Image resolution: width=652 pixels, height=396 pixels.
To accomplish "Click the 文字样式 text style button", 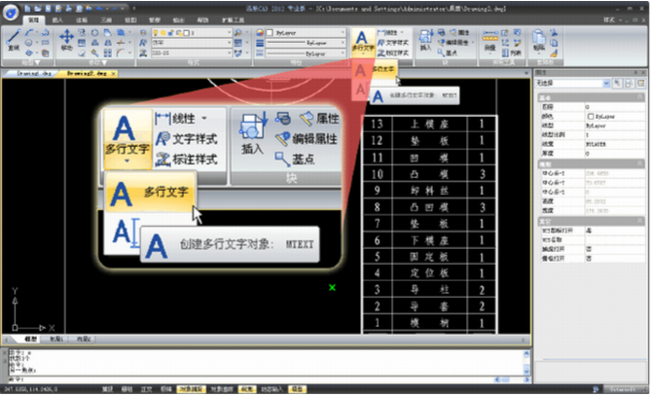I will (x=393, y=43).
